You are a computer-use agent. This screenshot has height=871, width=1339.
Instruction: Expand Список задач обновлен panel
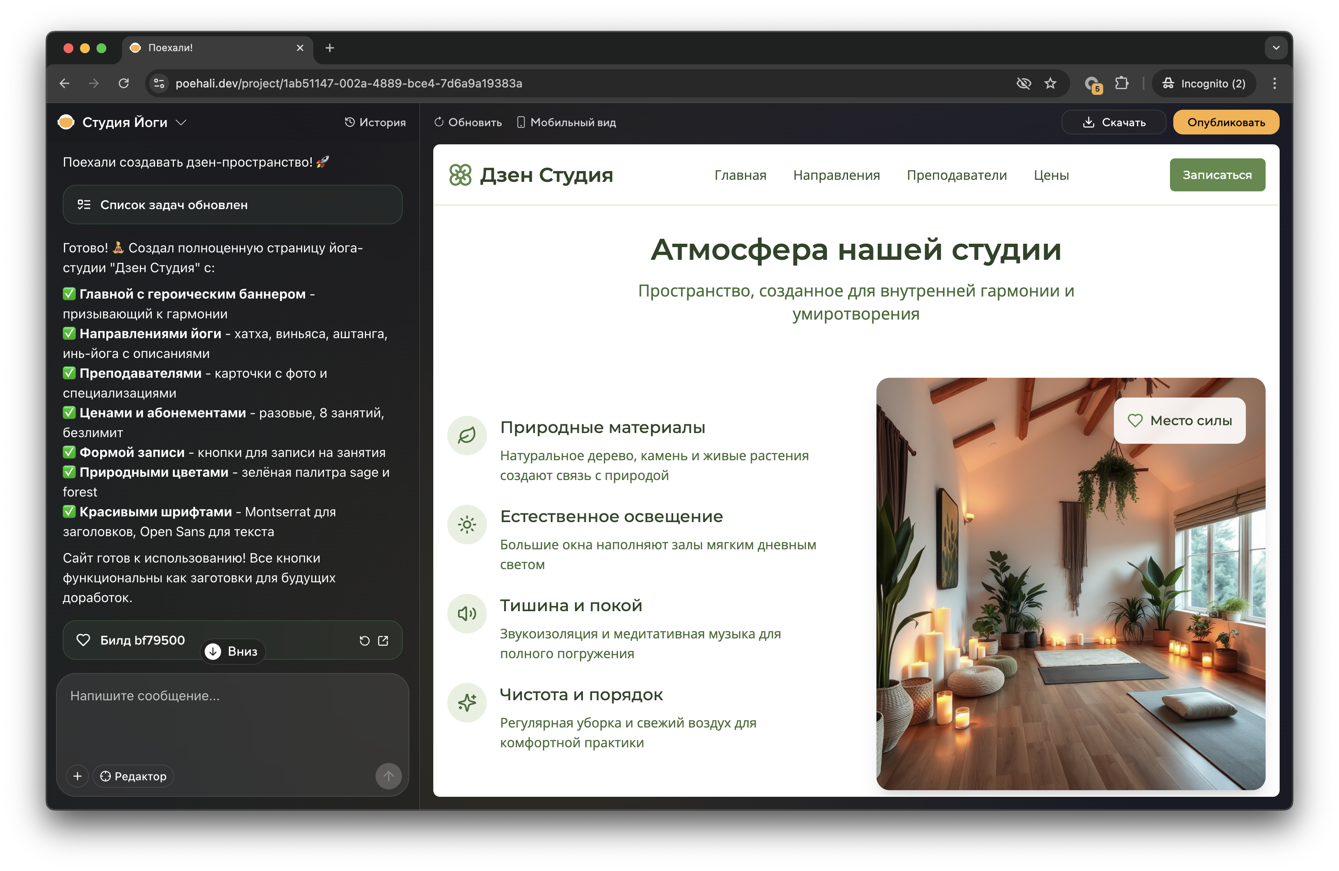click(x=233, y=205)
